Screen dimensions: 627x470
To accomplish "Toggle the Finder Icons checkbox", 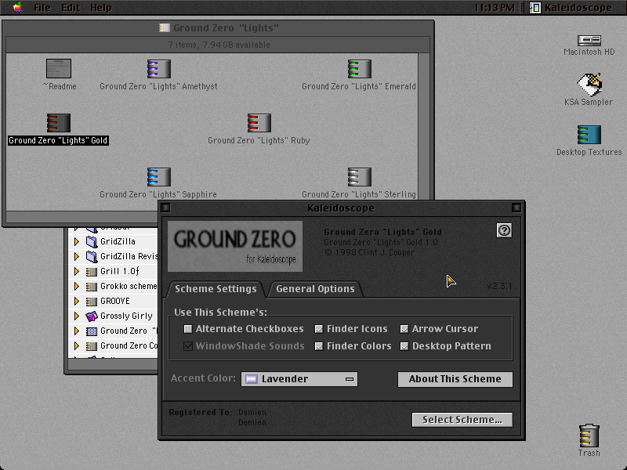I will tap(319, 329).
